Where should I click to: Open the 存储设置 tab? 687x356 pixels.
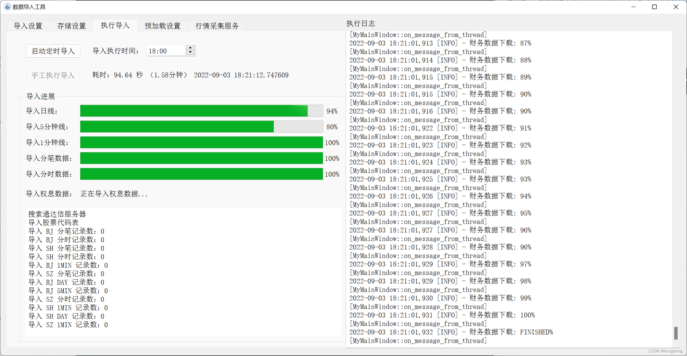(x=72, y=26)
